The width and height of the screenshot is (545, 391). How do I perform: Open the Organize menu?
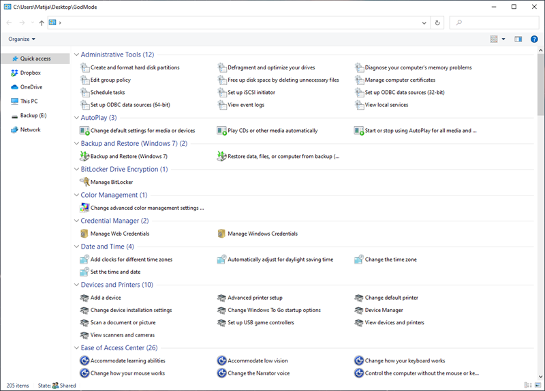tap(22, 40)
